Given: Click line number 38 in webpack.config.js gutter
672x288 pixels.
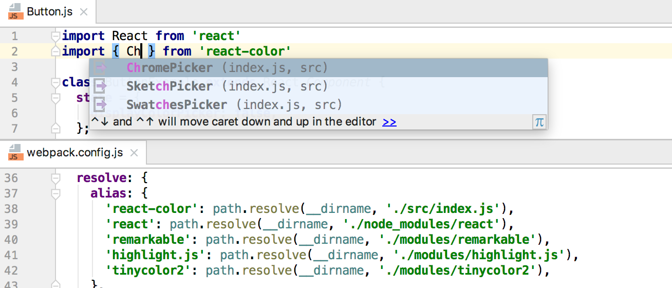Looking at the screenshot, I should click(11, 209).
